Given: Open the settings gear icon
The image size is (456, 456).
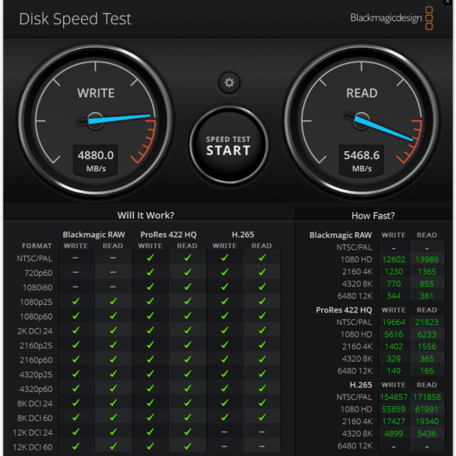Looking at the screenshot, I should (229, 83).
